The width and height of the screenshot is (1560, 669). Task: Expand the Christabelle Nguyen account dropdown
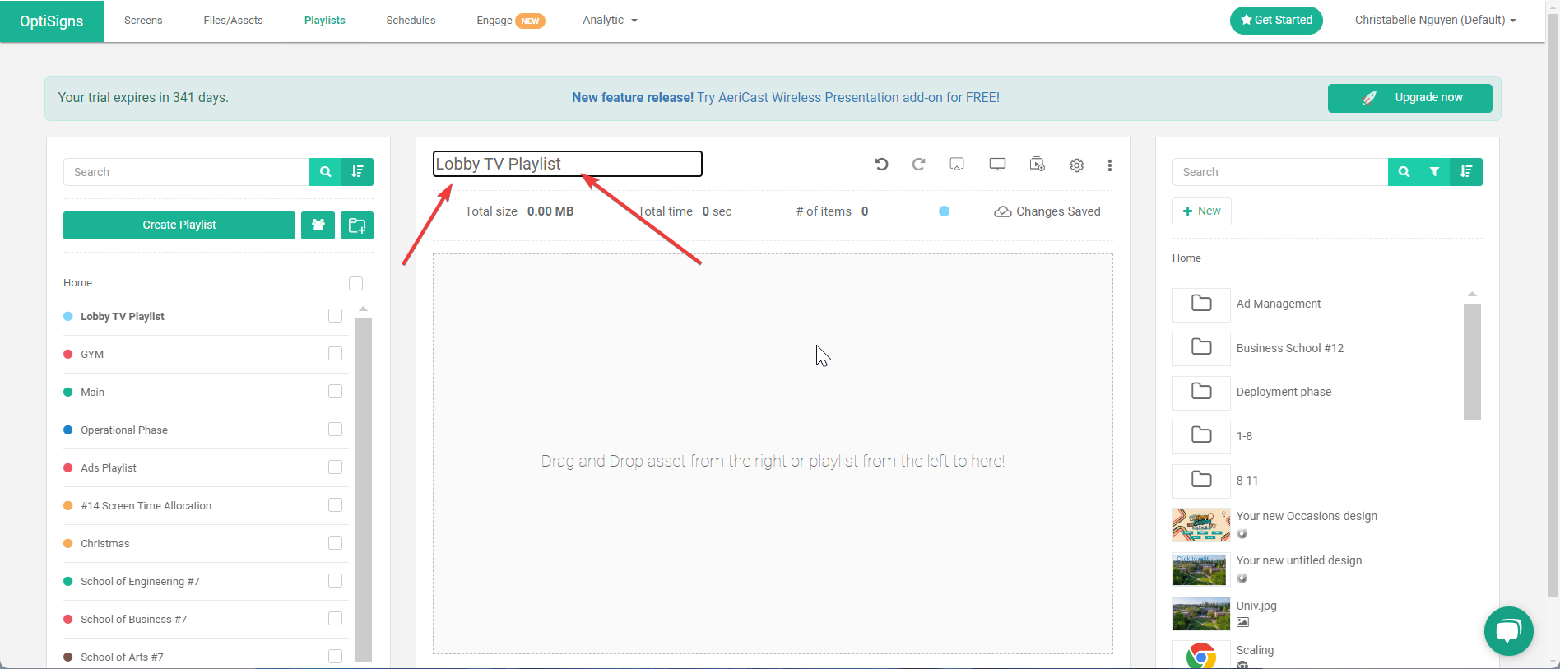point(1435,20)
